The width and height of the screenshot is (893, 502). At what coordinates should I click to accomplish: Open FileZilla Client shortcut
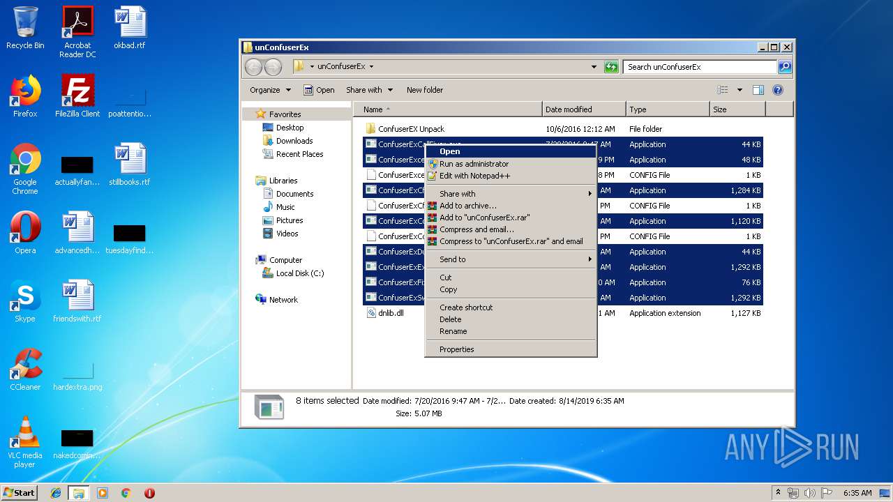tap(77, 96)
